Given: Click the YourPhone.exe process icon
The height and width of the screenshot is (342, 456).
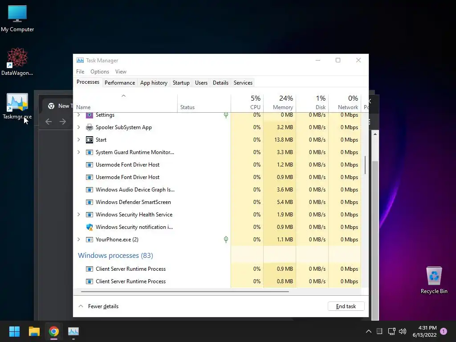Looking at the screenshot, I should point(89,240).
